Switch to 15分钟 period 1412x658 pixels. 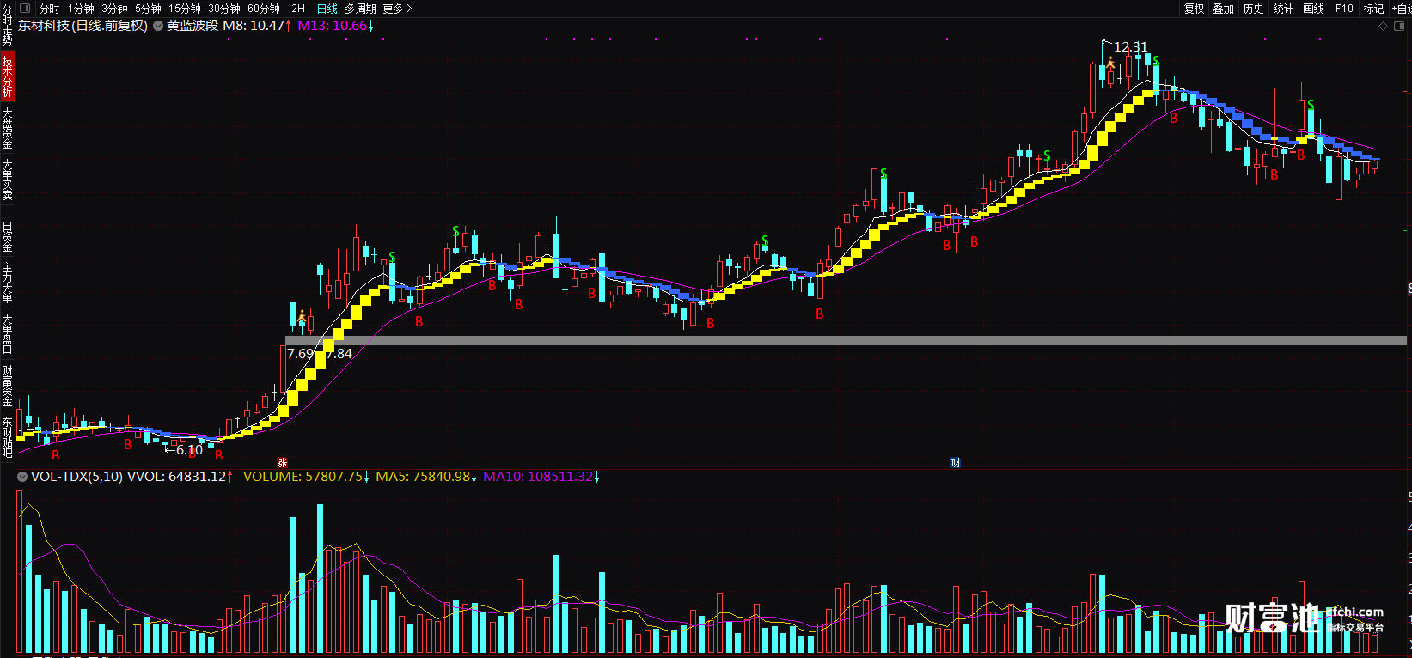(184, 9)
